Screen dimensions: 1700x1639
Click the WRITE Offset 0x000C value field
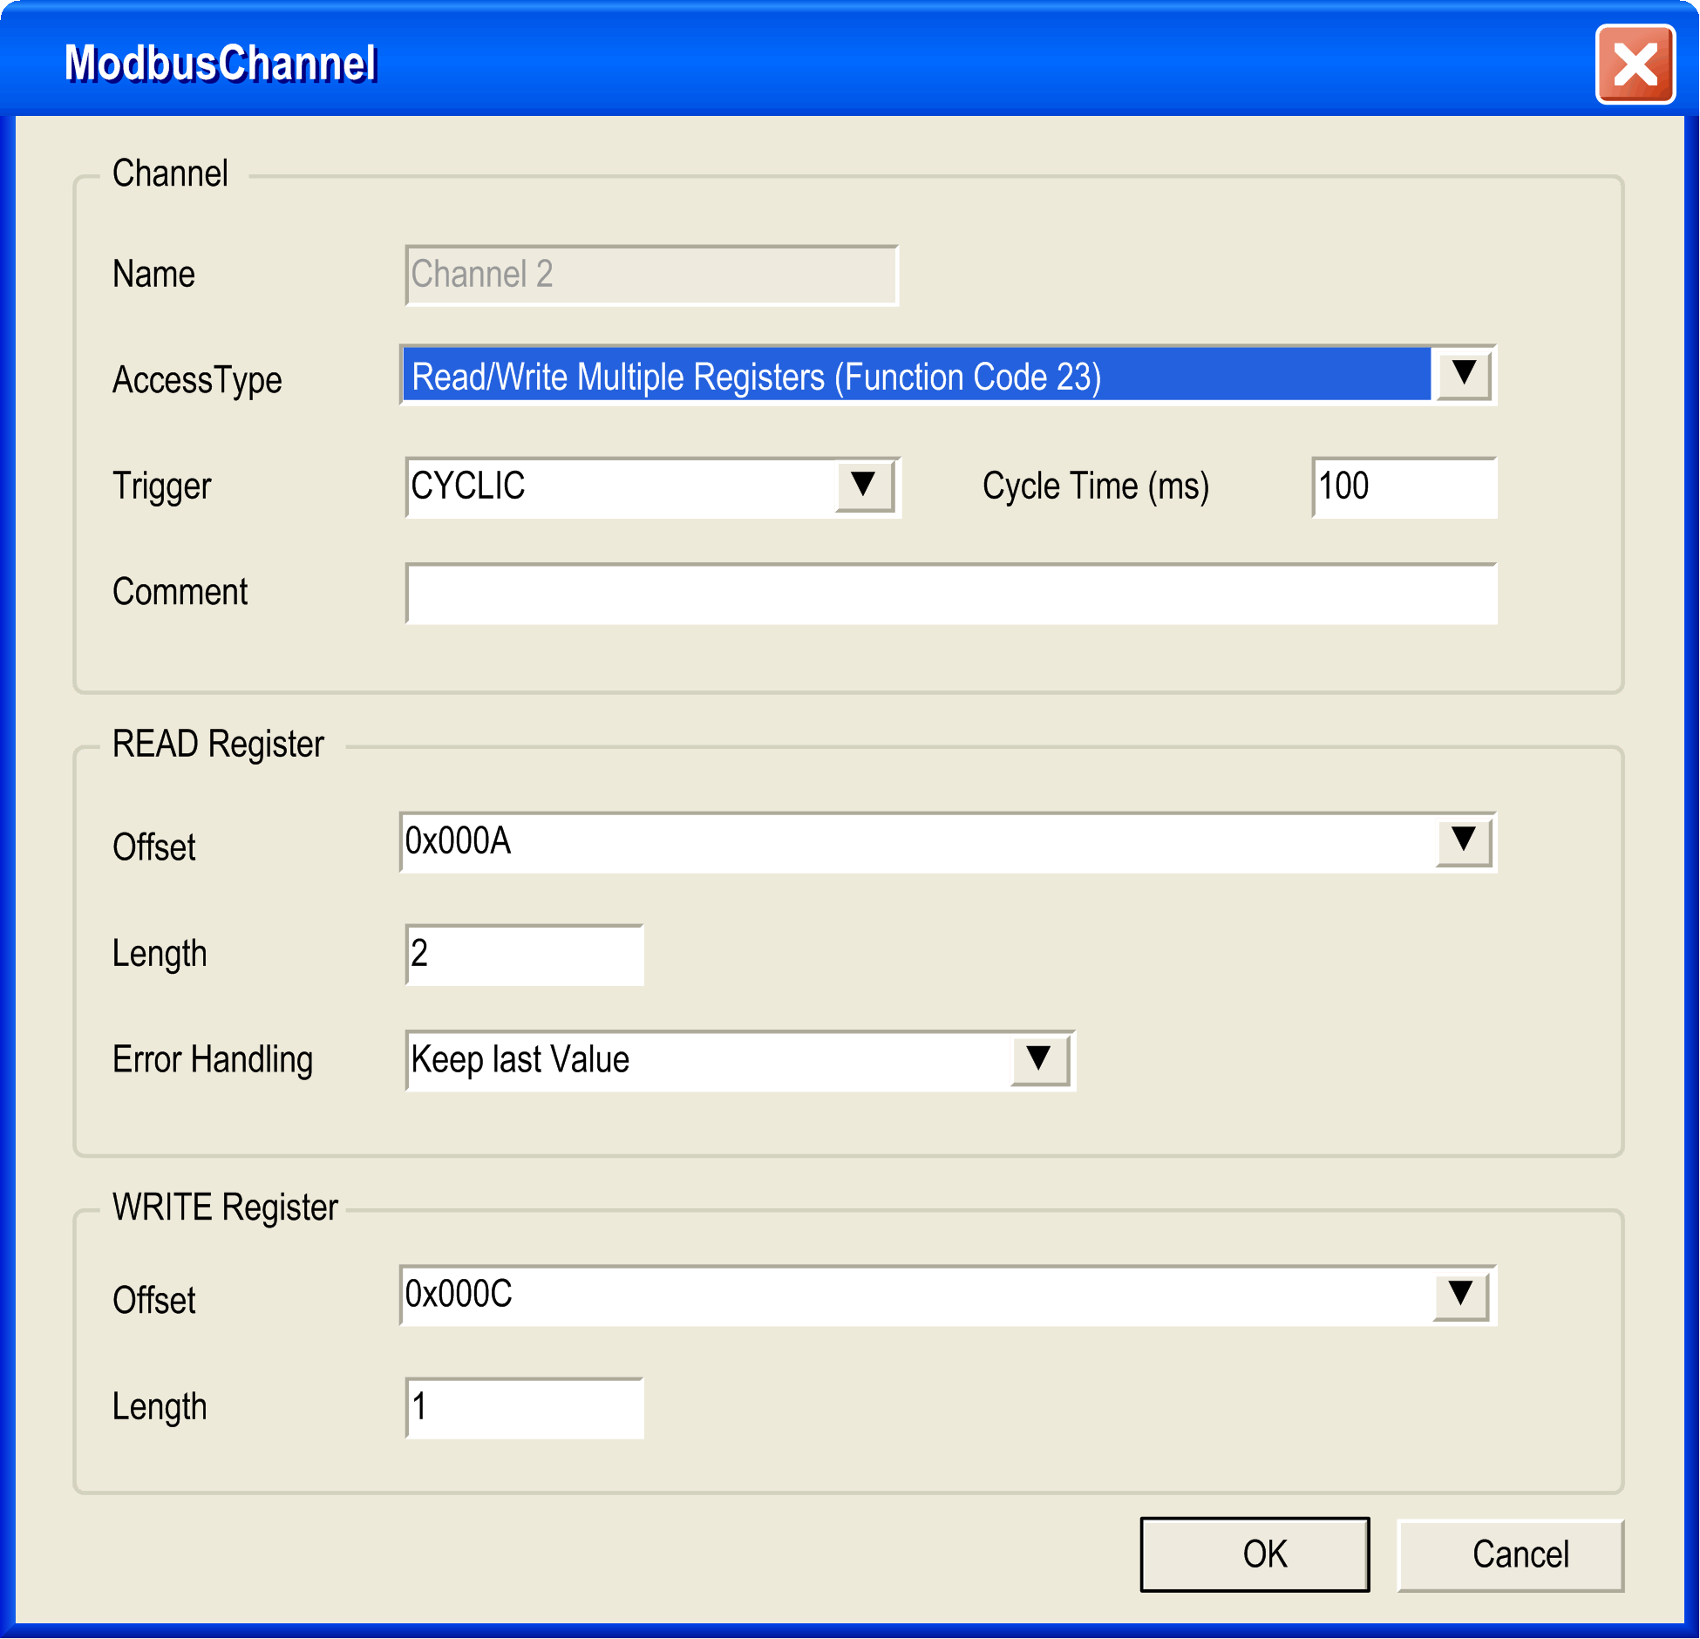pos(915,1296)
